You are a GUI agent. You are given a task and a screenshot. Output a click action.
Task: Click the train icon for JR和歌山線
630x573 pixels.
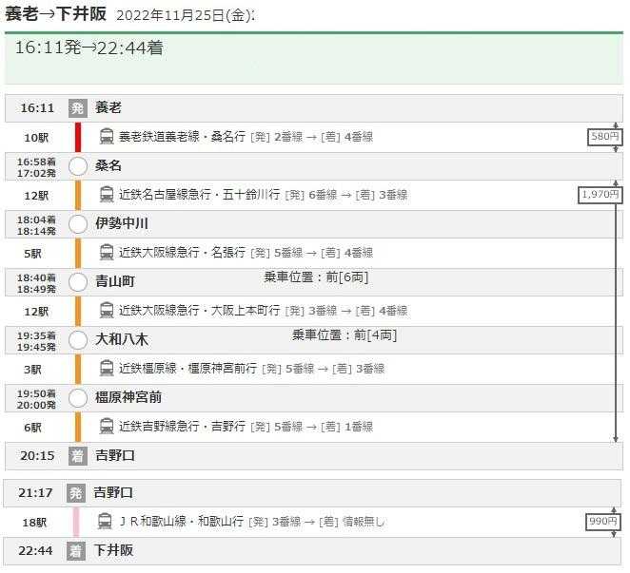coord(107,522)
